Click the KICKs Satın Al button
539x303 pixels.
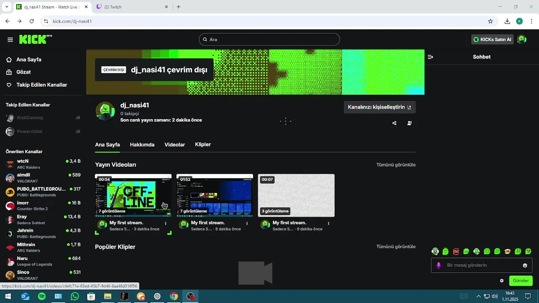492,40
